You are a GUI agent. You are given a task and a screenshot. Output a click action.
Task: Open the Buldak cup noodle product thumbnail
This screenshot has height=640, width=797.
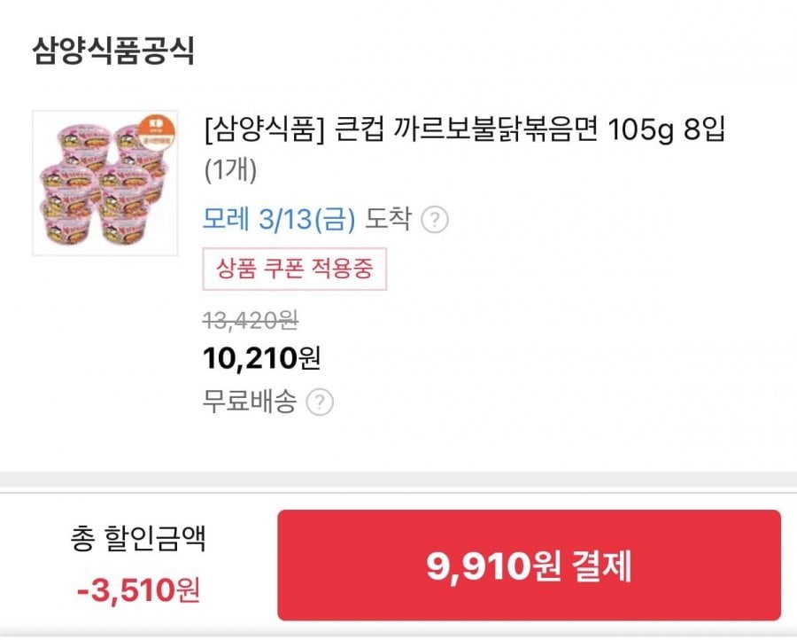[x=104, y=183]
